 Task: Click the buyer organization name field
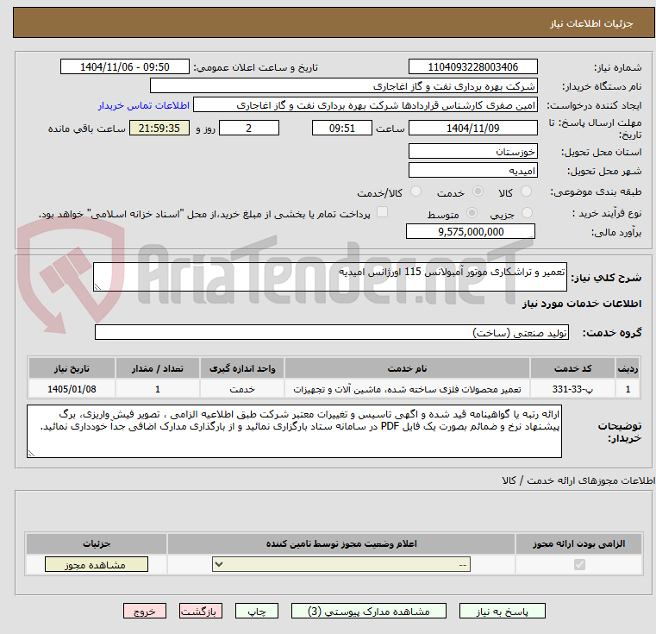(343, 86)
